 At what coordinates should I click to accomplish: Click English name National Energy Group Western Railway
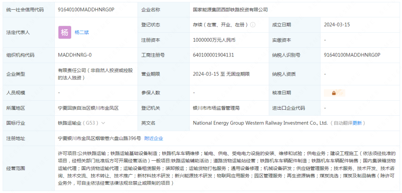coord(260,123)
